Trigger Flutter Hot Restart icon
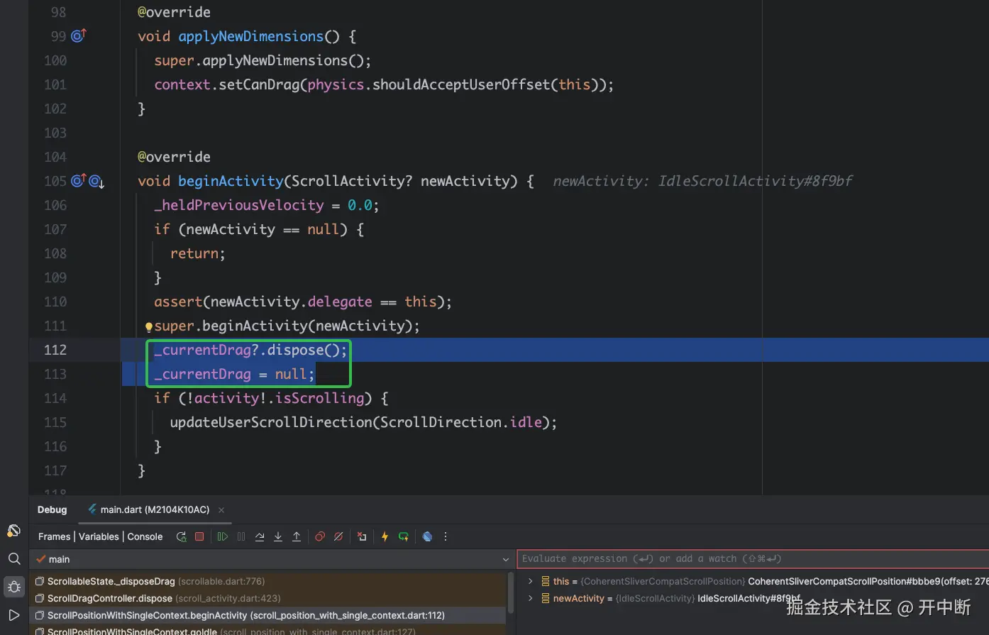This screenshot has width=989, height=635. click(404, 537)
